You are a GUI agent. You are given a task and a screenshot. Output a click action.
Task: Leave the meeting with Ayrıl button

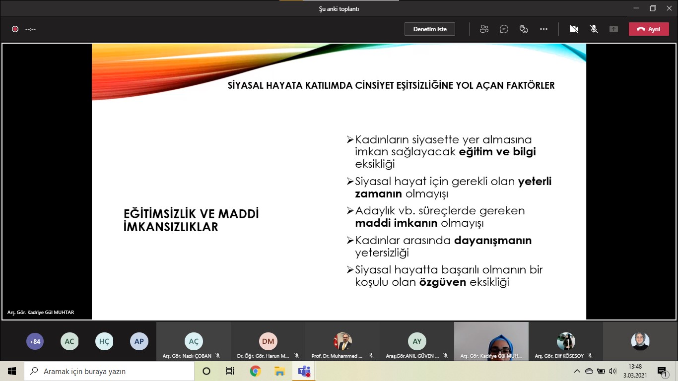[x=649, y=29]
